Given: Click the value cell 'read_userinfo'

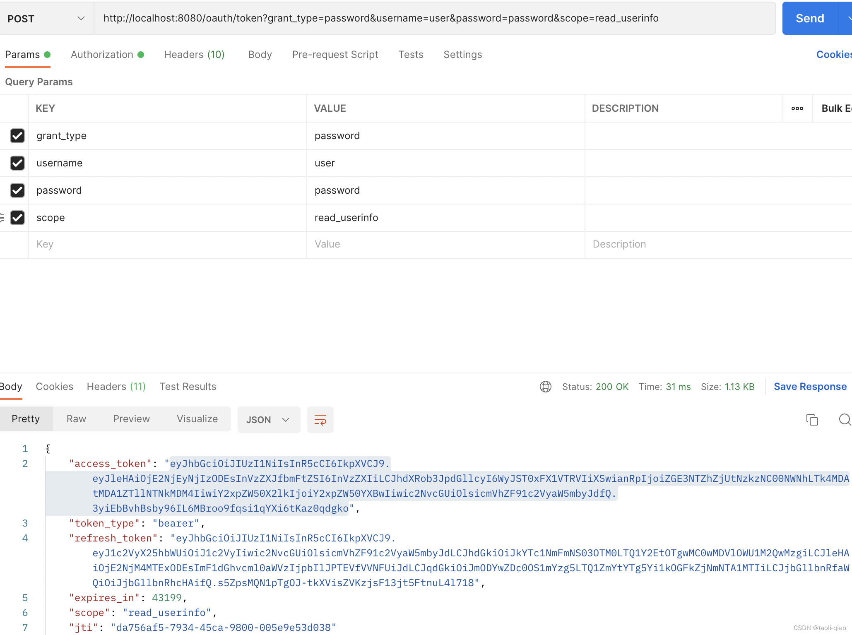Looking at the screenshot, I should (445, 218).
